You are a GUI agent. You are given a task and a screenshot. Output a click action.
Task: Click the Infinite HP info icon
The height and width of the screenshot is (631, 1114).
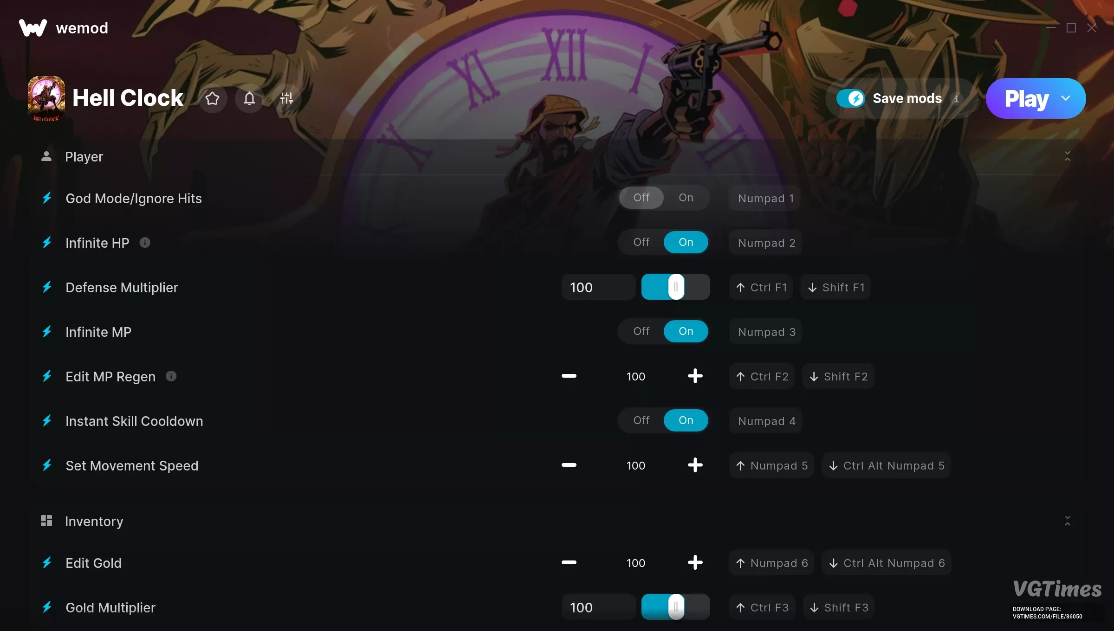click(x=145, y=243)
